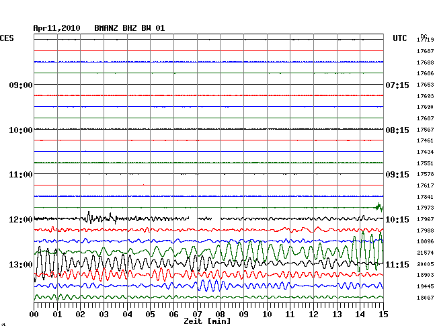Click the "04" minute tick label

tap(127, 315)
